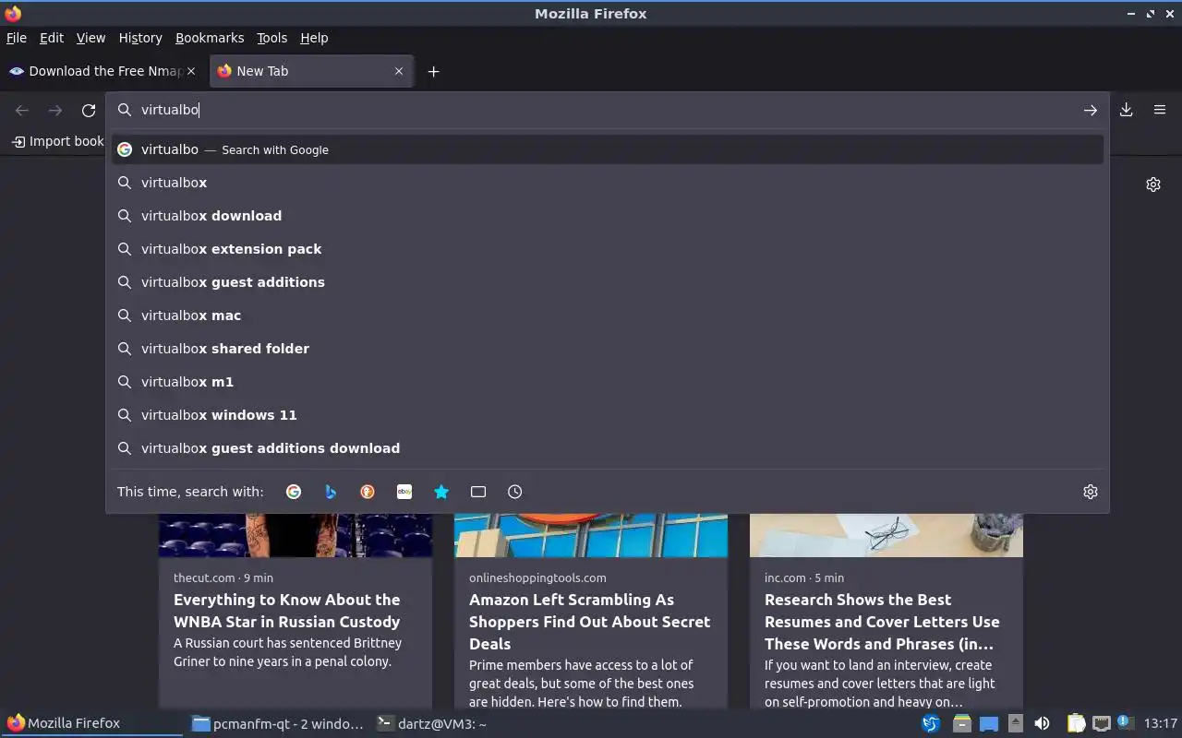Open the Bookmarks menu
Viewport: 1182px width, 738px height.
point(210,38)
